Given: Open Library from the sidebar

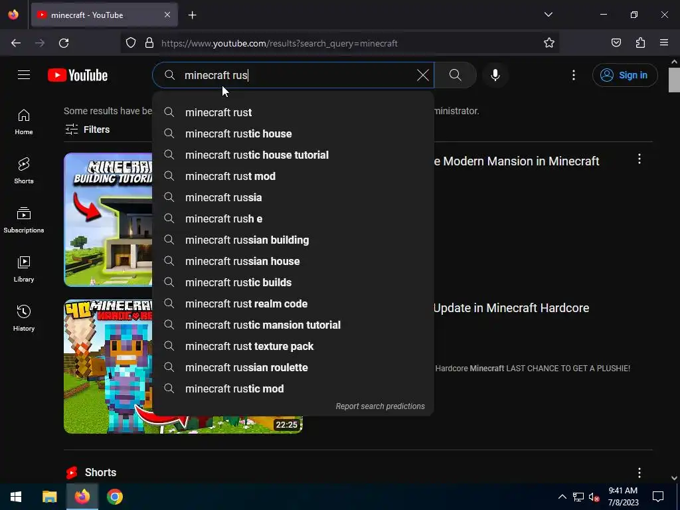Looking at the screenshot, I should 24,270.
